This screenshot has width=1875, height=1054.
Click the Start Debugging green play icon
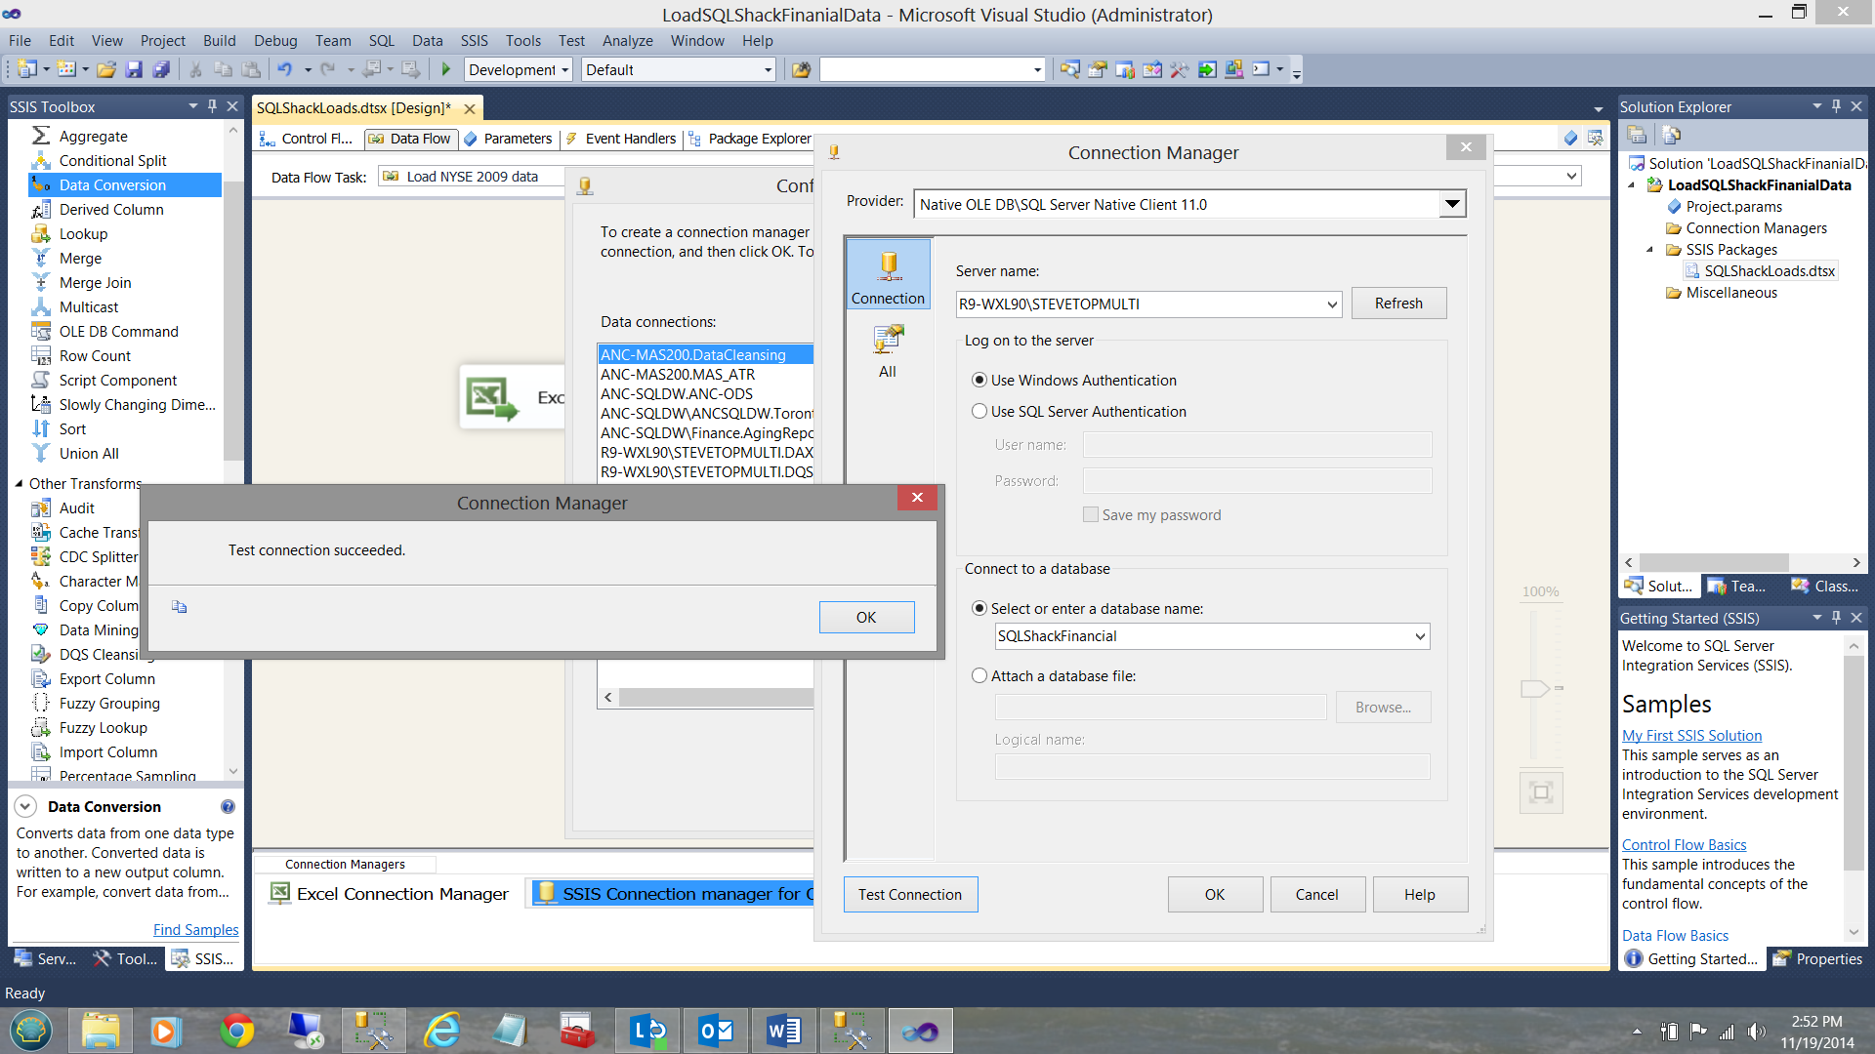coord(446,69)
